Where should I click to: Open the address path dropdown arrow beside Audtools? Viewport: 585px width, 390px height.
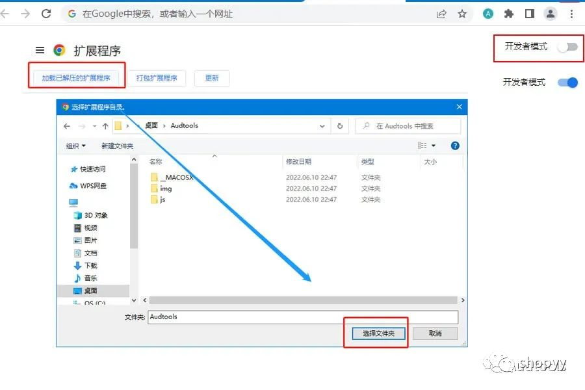coord(322,125)
